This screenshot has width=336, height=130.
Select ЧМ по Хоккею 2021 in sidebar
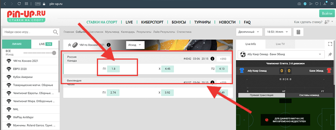(x=30, y=61)
